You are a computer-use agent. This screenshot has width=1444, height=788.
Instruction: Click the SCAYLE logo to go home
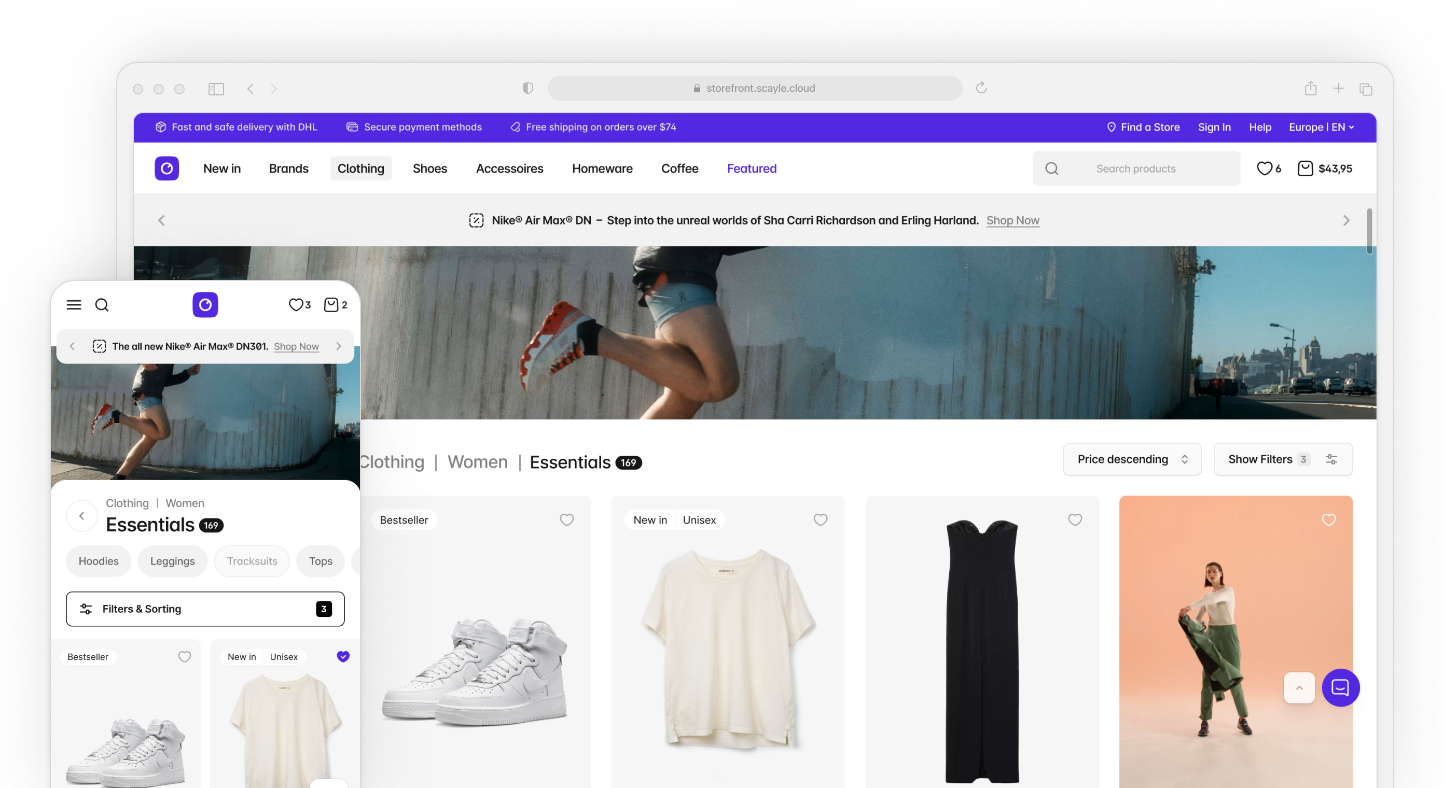166,168
